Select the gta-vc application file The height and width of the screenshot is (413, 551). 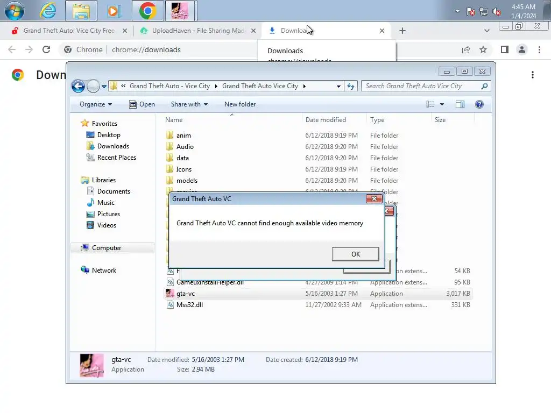coord(318,294)
